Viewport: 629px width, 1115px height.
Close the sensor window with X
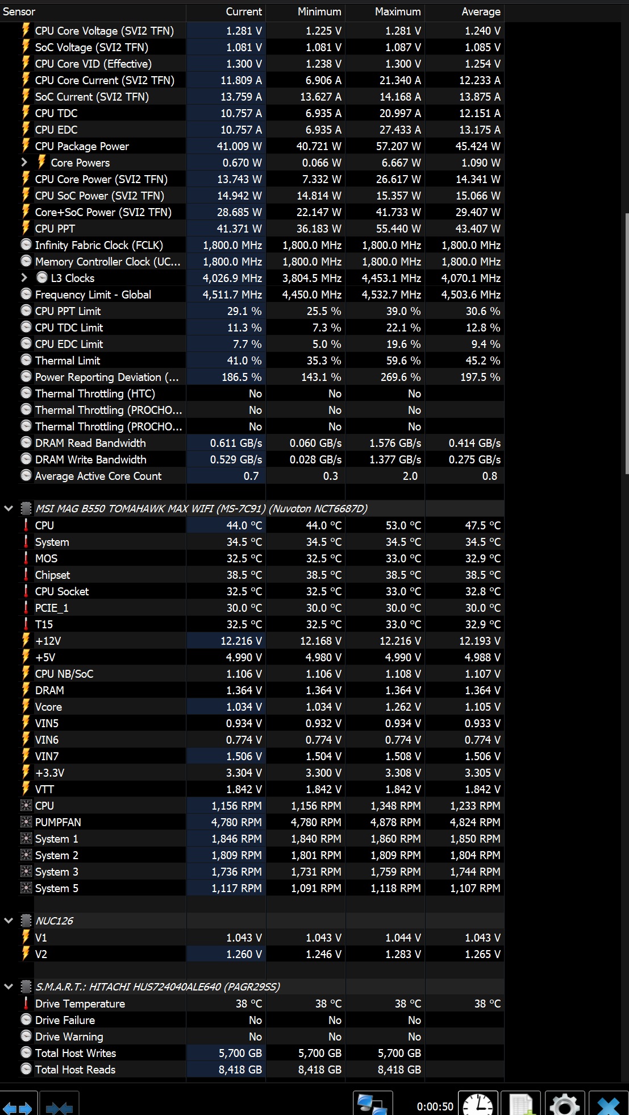(x=609, y=1105)
